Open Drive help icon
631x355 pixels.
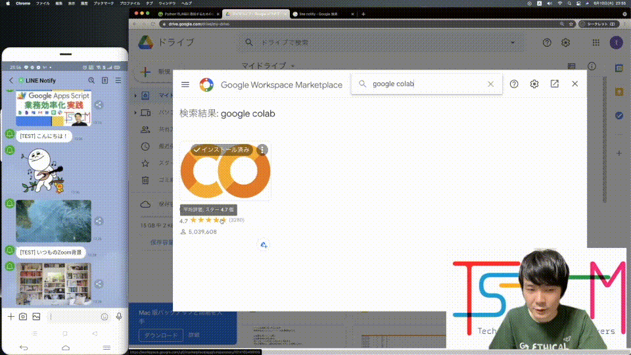tap(547, 42)
